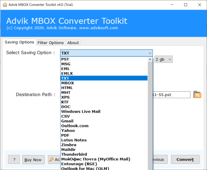Pick Lotus Notes from the list
This screenshot has height=170, width=207.
(x=74, y=140)
